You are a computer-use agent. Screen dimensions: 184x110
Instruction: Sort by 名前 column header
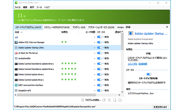(x=37, y=32)
